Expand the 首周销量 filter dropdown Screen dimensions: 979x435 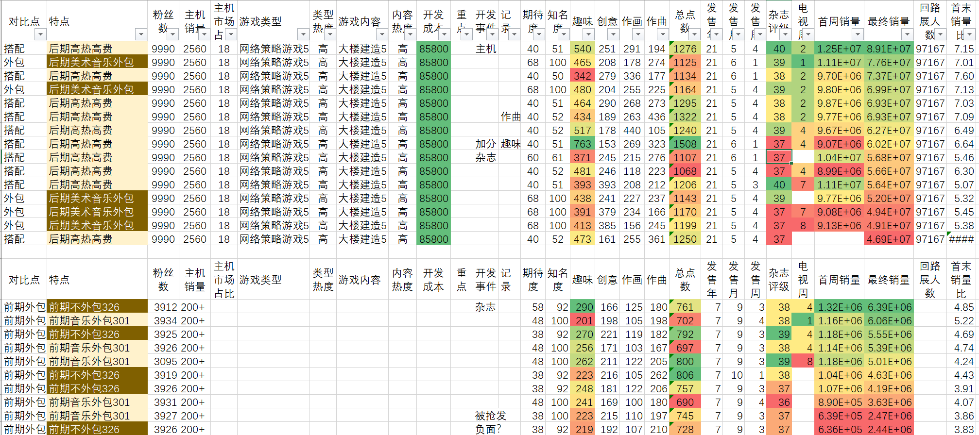point(857,34)
